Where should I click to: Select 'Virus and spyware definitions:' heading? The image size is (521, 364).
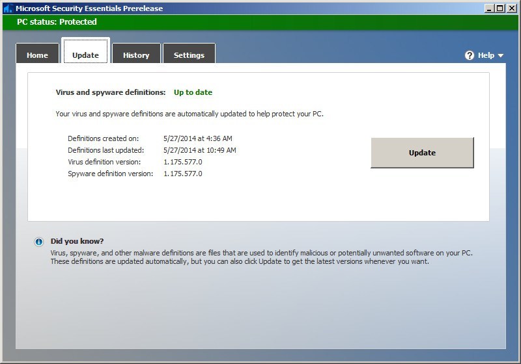point(111,92)
